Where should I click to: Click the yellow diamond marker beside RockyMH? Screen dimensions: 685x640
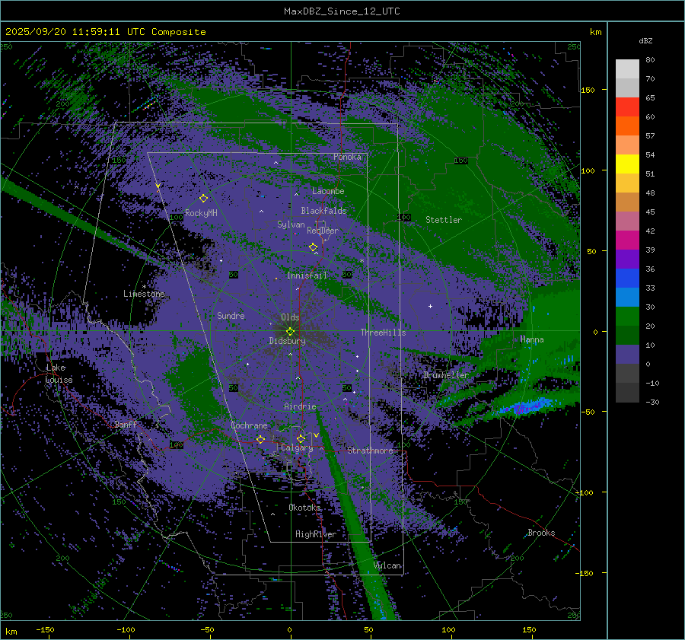203,199
